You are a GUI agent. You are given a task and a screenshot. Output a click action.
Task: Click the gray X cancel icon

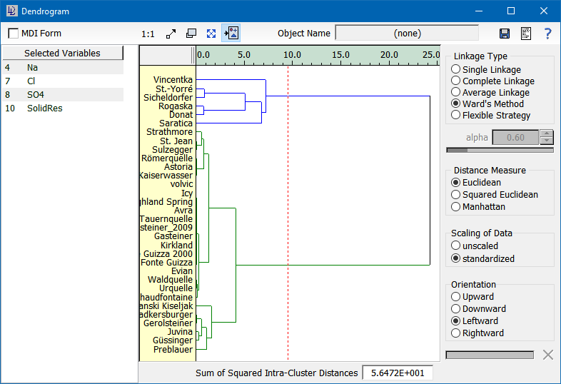(547, 355)
